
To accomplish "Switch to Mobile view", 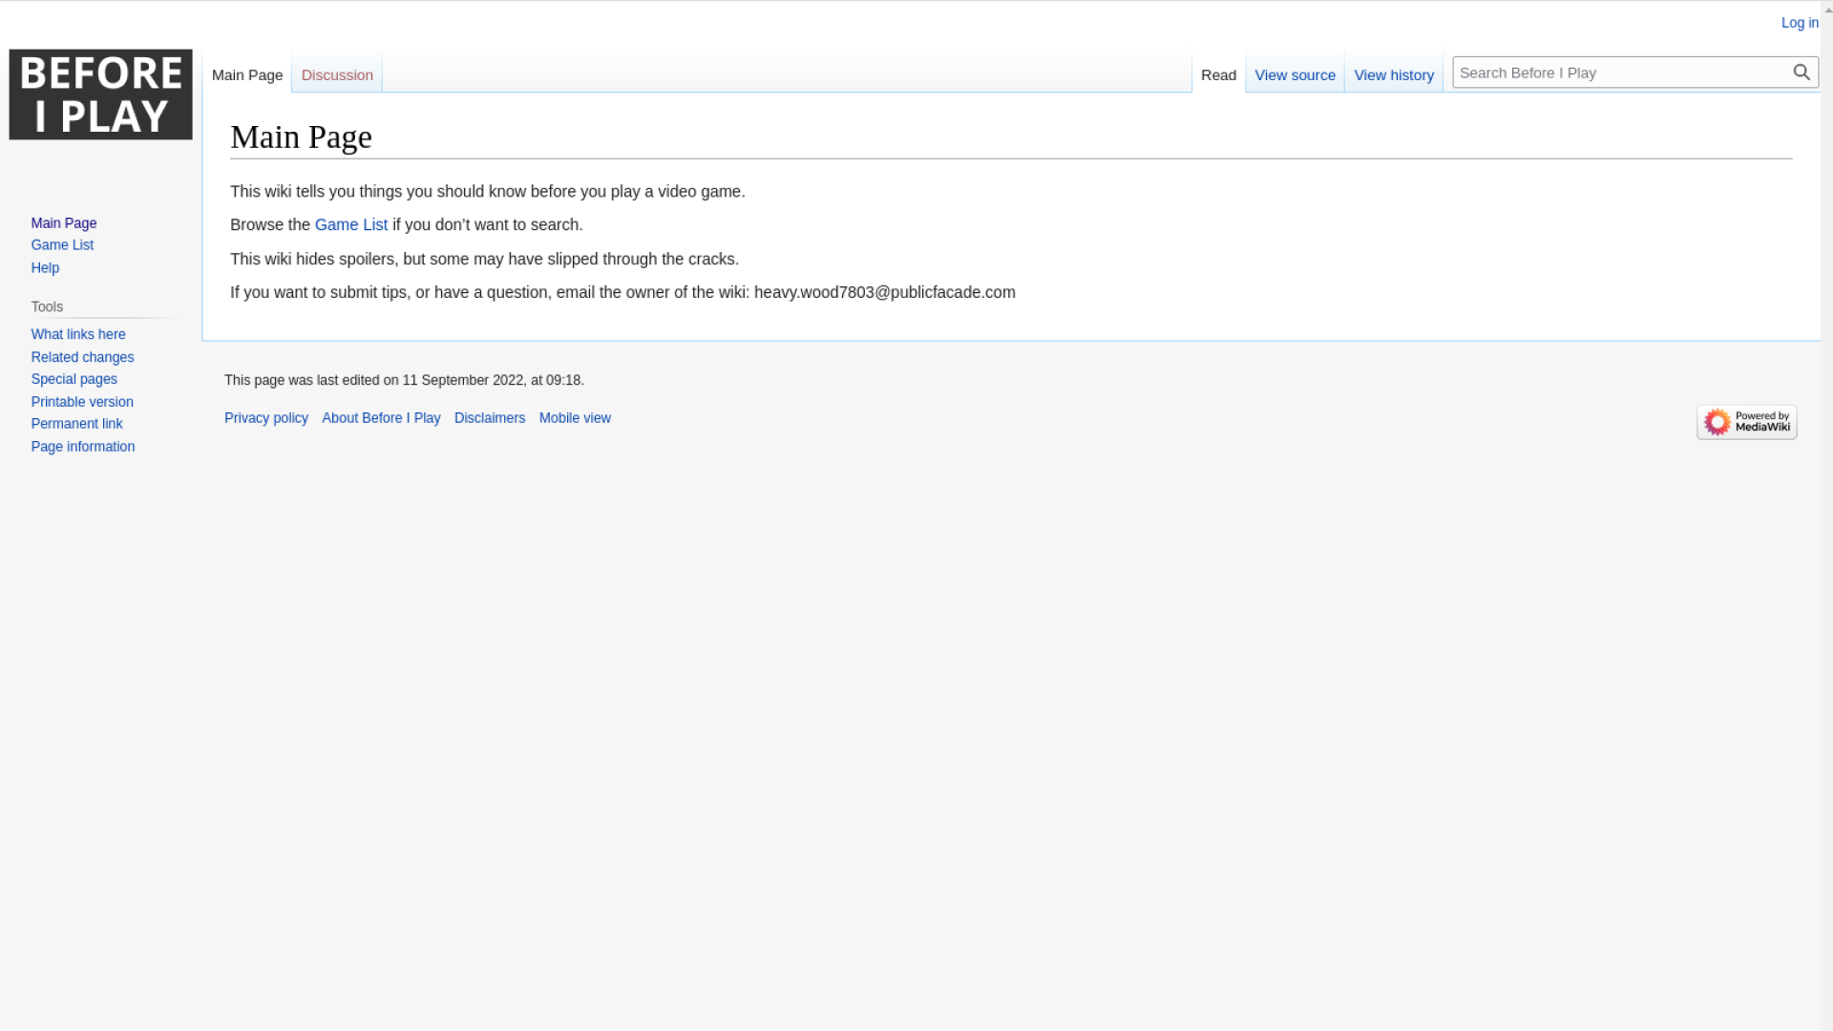I will (x=575, y=418).
